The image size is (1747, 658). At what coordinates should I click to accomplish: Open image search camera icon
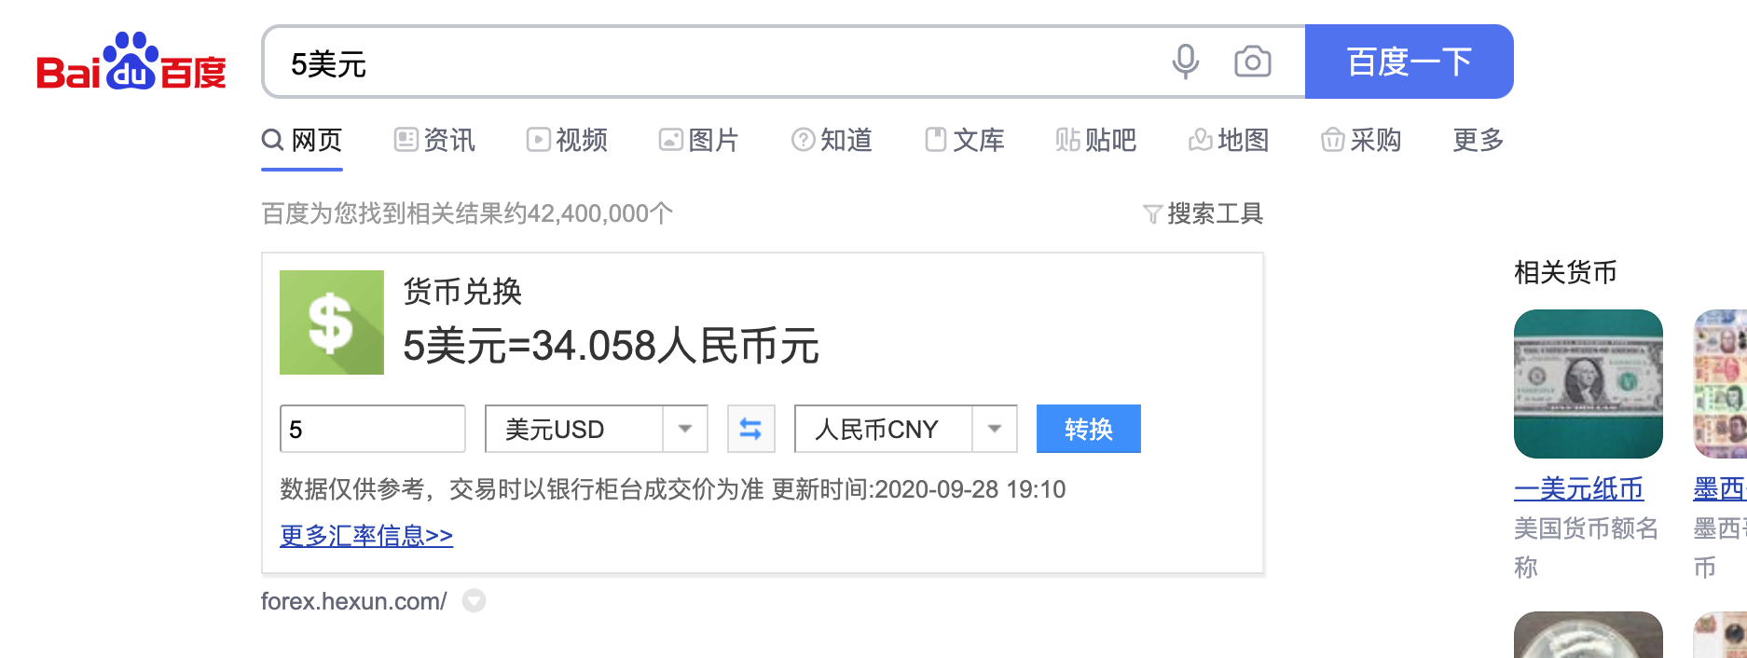coord(1252,62)
